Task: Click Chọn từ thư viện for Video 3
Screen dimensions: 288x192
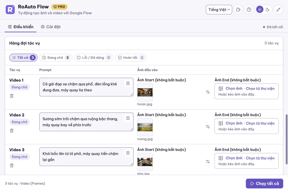Action: coord(260,158)
